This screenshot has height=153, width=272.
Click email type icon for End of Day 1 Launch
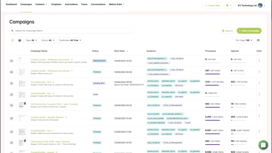pyautogui.click(x=11, y=105)
